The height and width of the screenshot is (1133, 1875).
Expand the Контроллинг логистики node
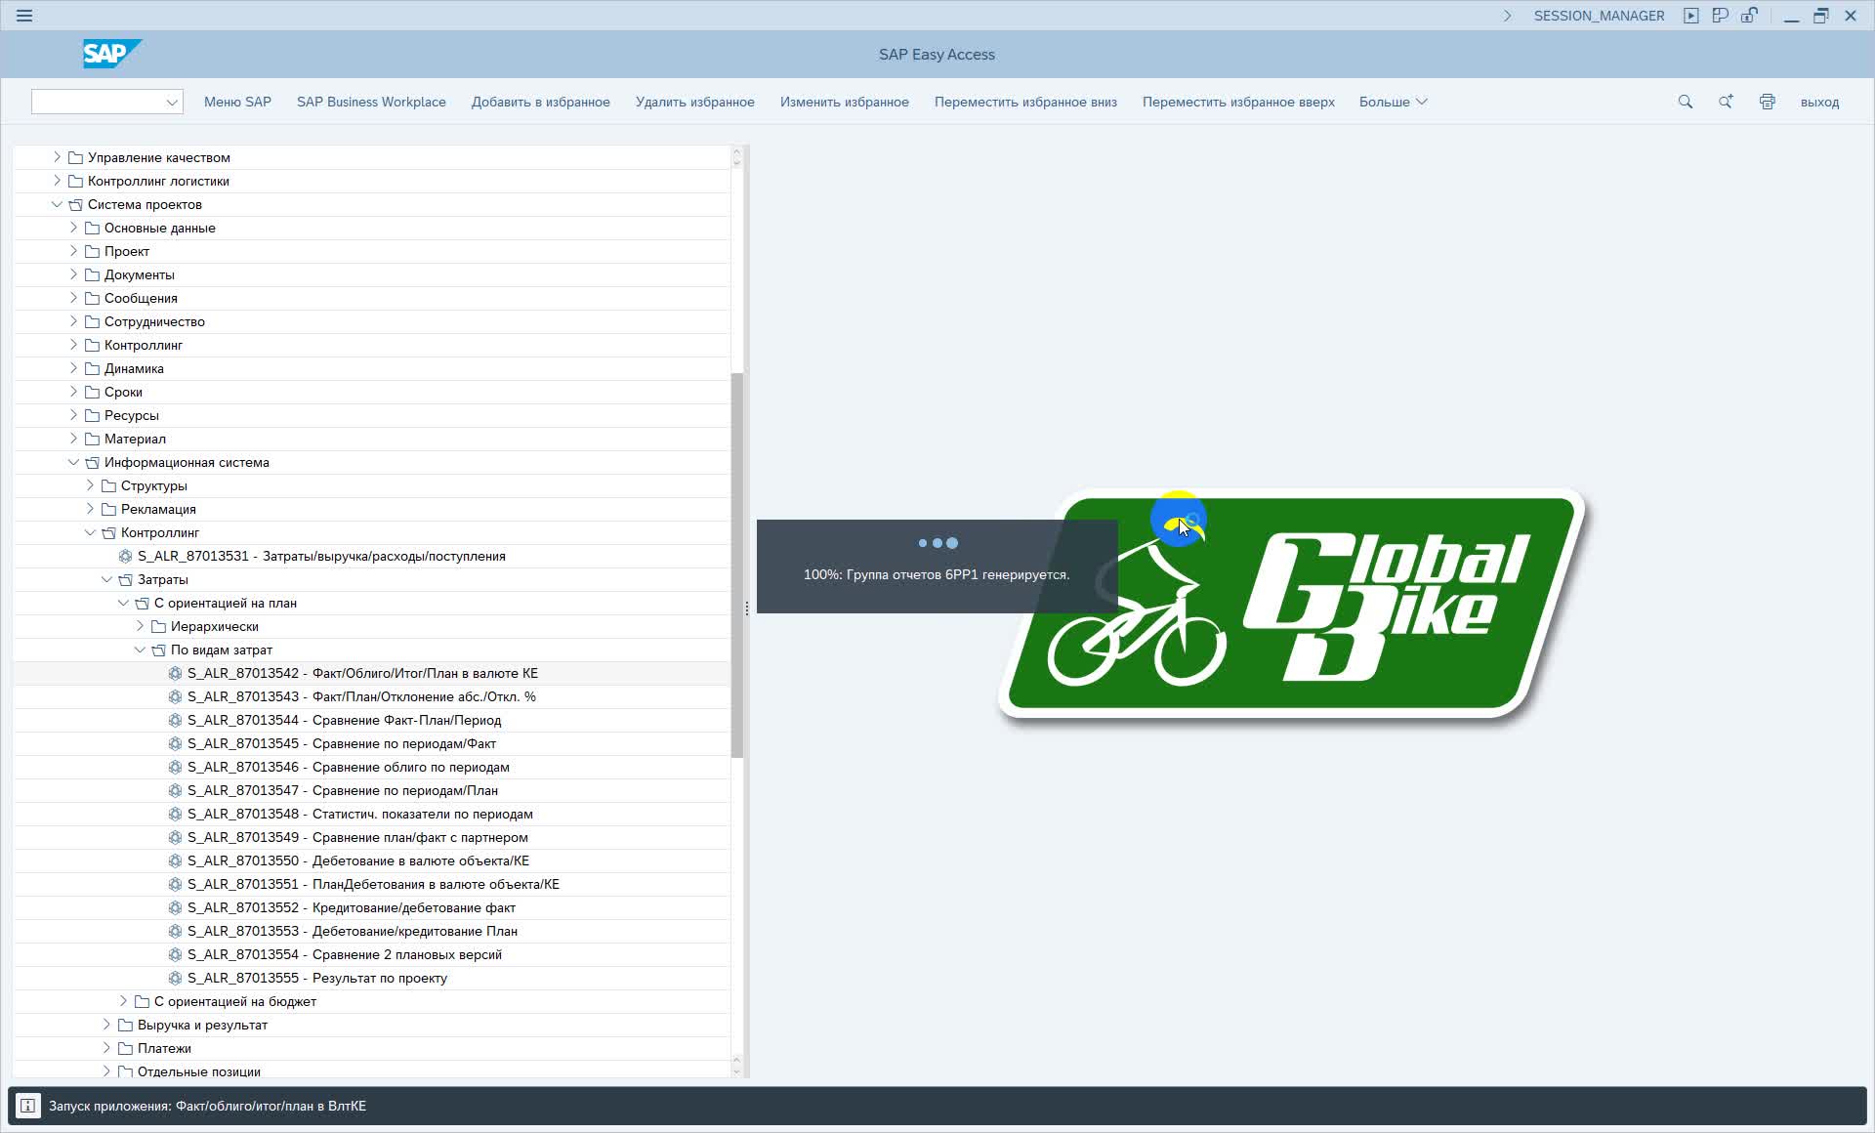coord(57,180)
